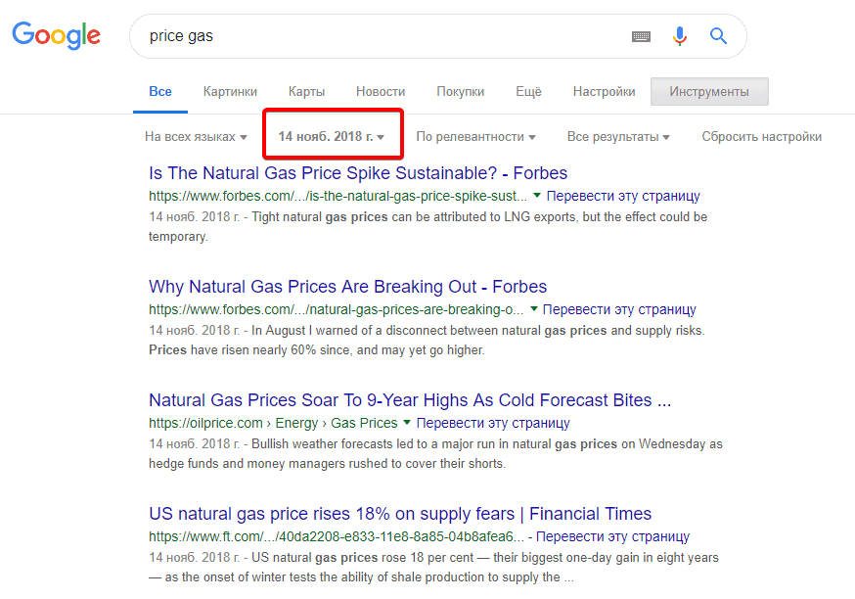The height and width of the screenshot is (599, 855).
Task: Open the 'Ещё' dropdown menu
Action: tap(528, 90)
